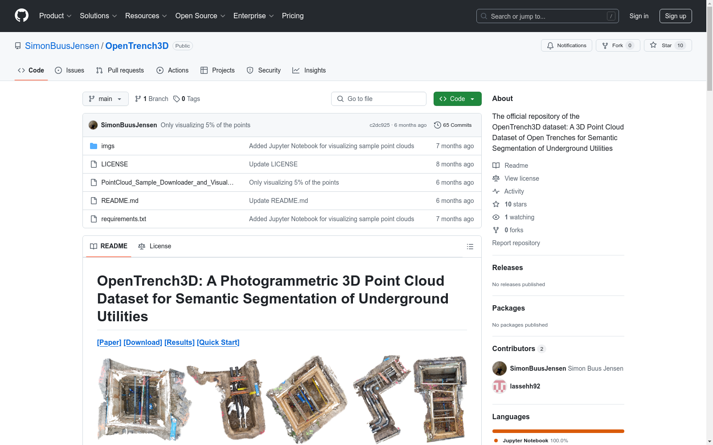
Task: Open the 'Update README.md' commit message
Action: [279, 201]
